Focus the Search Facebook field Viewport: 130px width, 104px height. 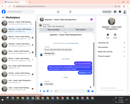pos(21,12)
